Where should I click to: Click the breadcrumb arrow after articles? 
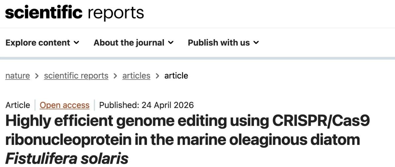coord(157,76)
